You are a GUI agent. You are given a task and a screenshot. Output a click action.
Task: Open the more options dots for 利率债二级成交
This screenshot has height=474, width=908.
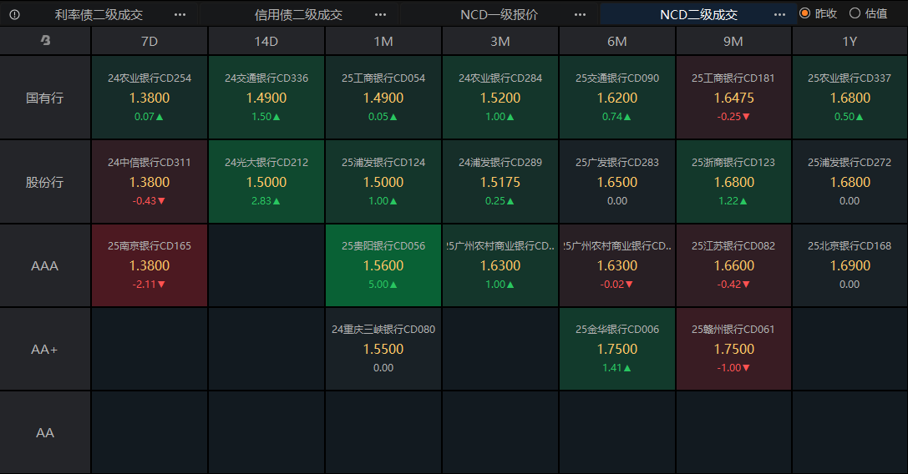click(180, 14)
